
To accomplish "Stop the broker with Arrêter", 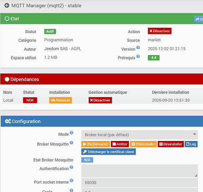I will click(120, 144).
